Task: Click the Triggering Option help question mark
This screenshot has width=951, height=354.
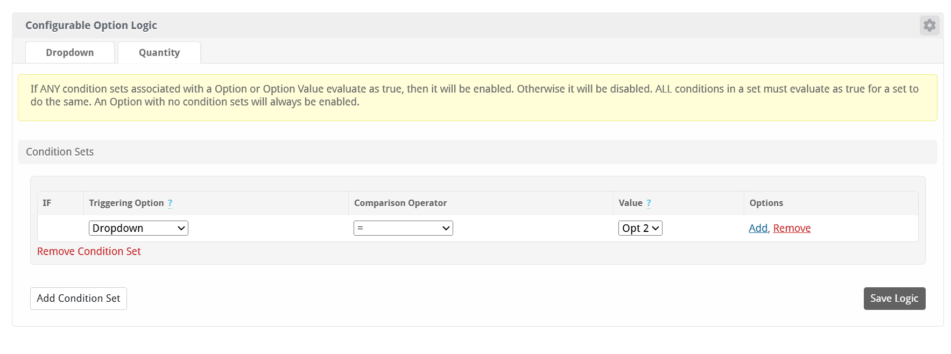Action: coord(170,203)
